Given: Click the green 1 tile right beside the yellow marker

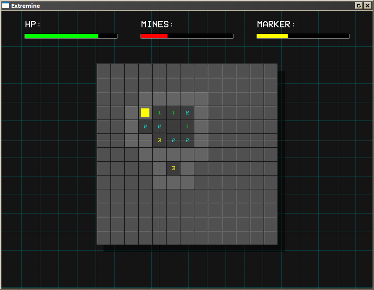Looking at the screenshot, I should 159,113.
